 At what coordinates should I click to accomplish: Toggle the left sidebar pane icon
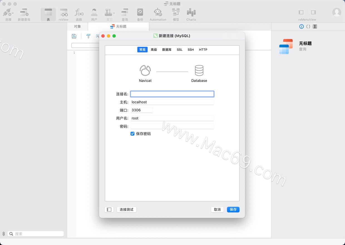coord(301,12)
